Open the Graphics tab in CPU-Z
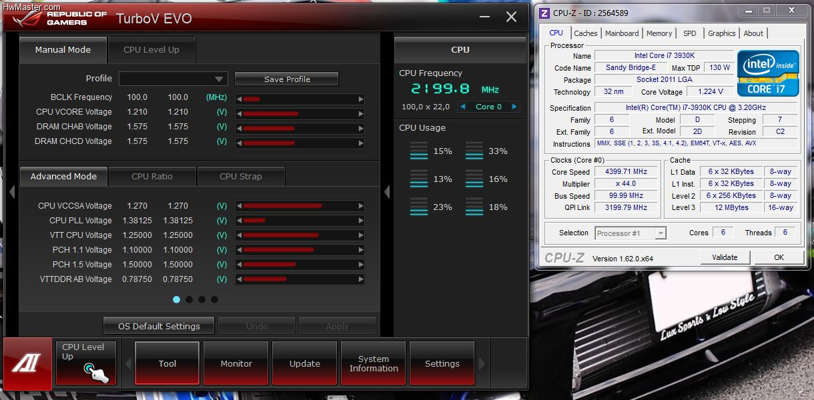Image resolution: width=814 pixels, height=400 pixels. tap(722, 33)
